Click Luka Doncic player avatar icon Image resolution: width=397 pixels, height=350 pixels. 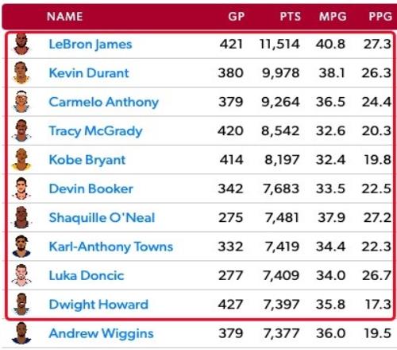(21, 275)
